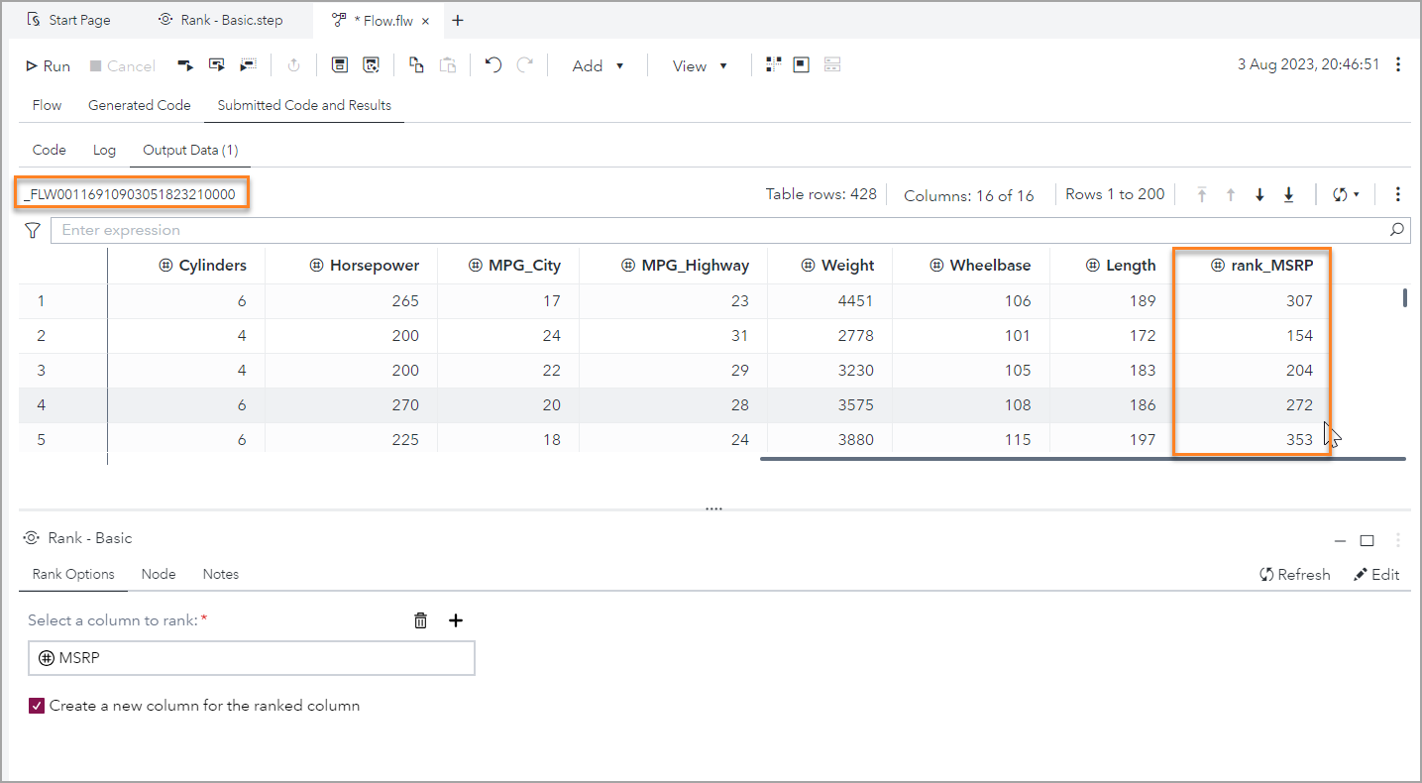The width and height of the screenshot is (1422, 783).
Task: Click the trash icon to delete selected rank column
Action: [420, 620]
